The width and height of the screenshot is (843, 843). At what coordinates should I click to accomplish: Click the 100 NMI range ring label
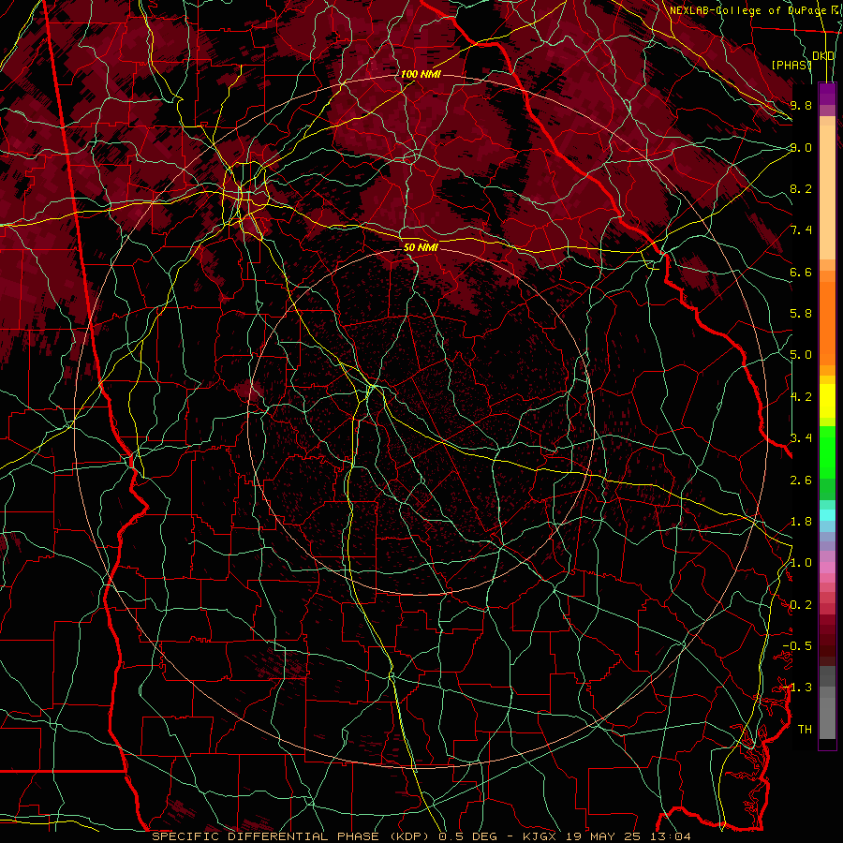tap(421, 74)
